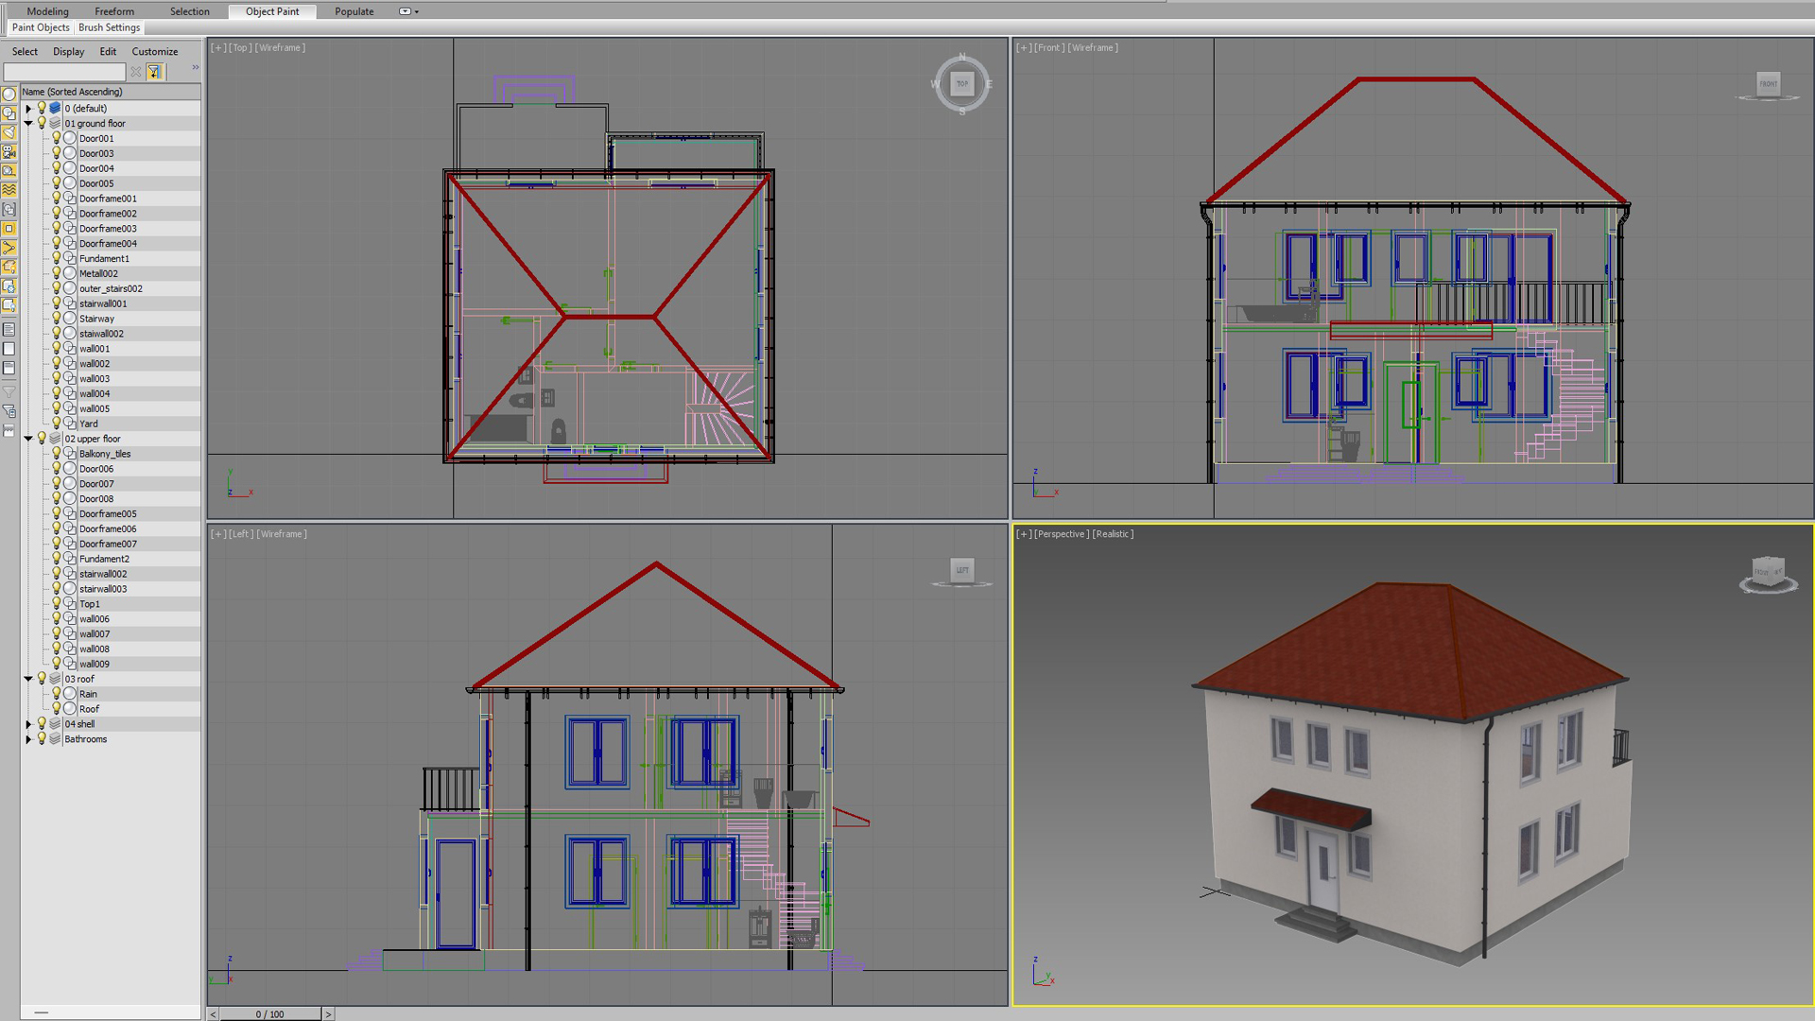The image size is (1815, 1021).
Task: Collapse the 01 ground floor layer
Action: tap(28, 123)
